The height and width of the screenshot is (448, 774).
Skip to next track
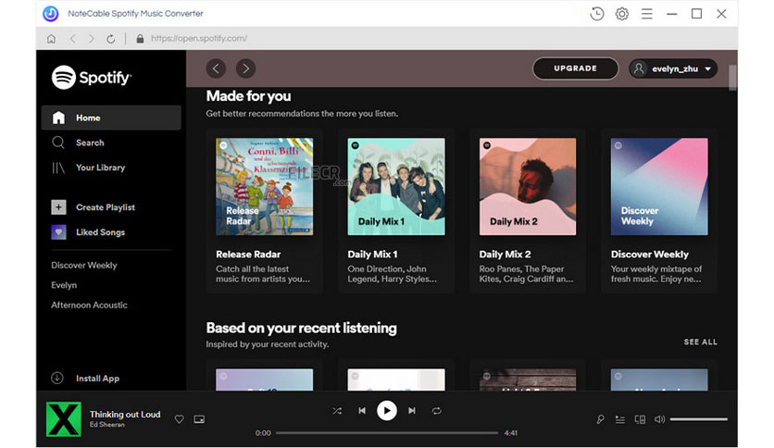(x=412, y=410)
